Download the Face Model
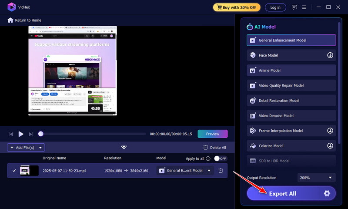The image size is (348, 209). (x=330, y=55)
